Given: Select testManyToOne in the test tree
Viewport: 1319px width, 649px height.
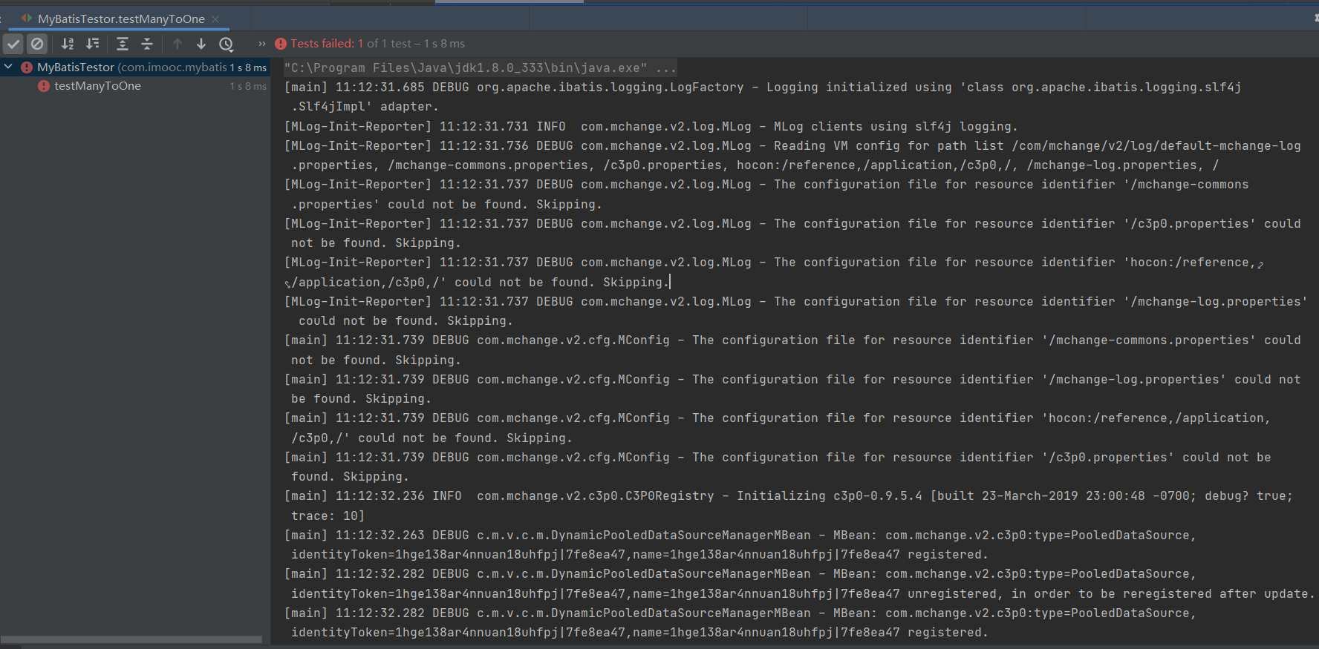Looking at the screenshot, I should click(x=97, y=86).
